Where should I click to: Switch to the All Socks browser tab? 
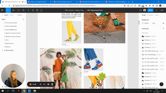coord(65,2)
